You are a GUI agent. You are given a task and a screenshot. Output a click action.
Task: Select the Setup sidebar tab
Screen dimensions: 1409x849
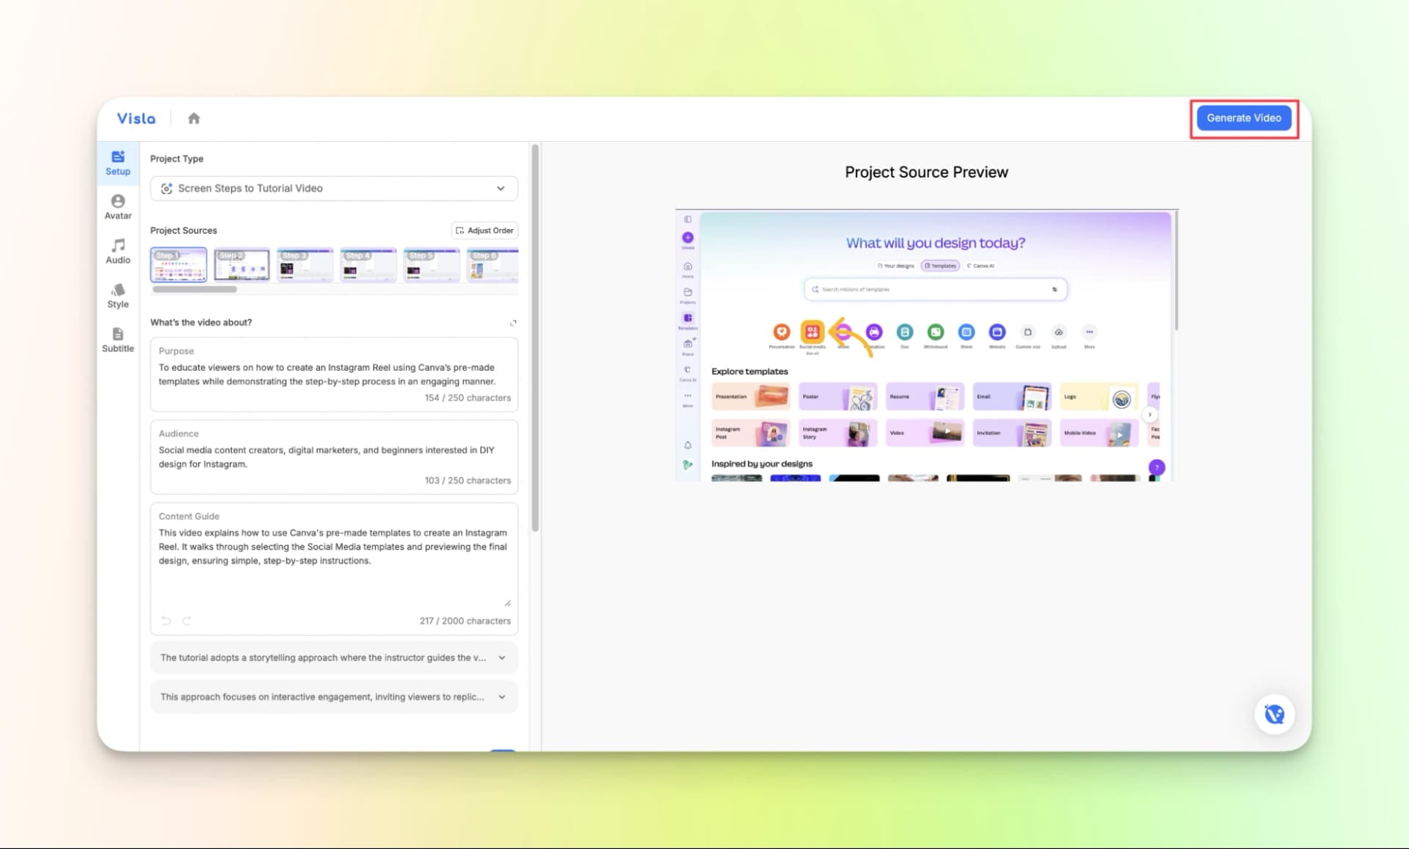point(117,163)
